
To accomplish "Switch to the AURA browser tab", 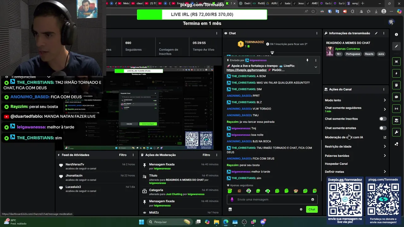I will (x=272, y=3).
